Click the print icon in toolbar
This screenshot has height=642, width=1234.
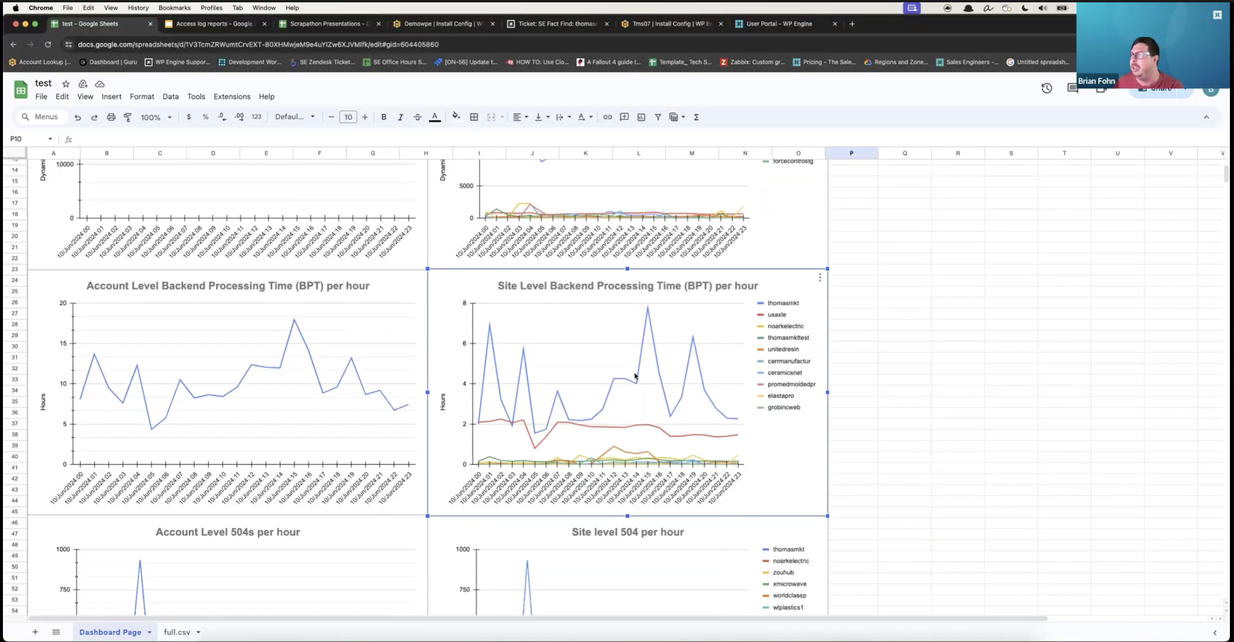(111, 117)
